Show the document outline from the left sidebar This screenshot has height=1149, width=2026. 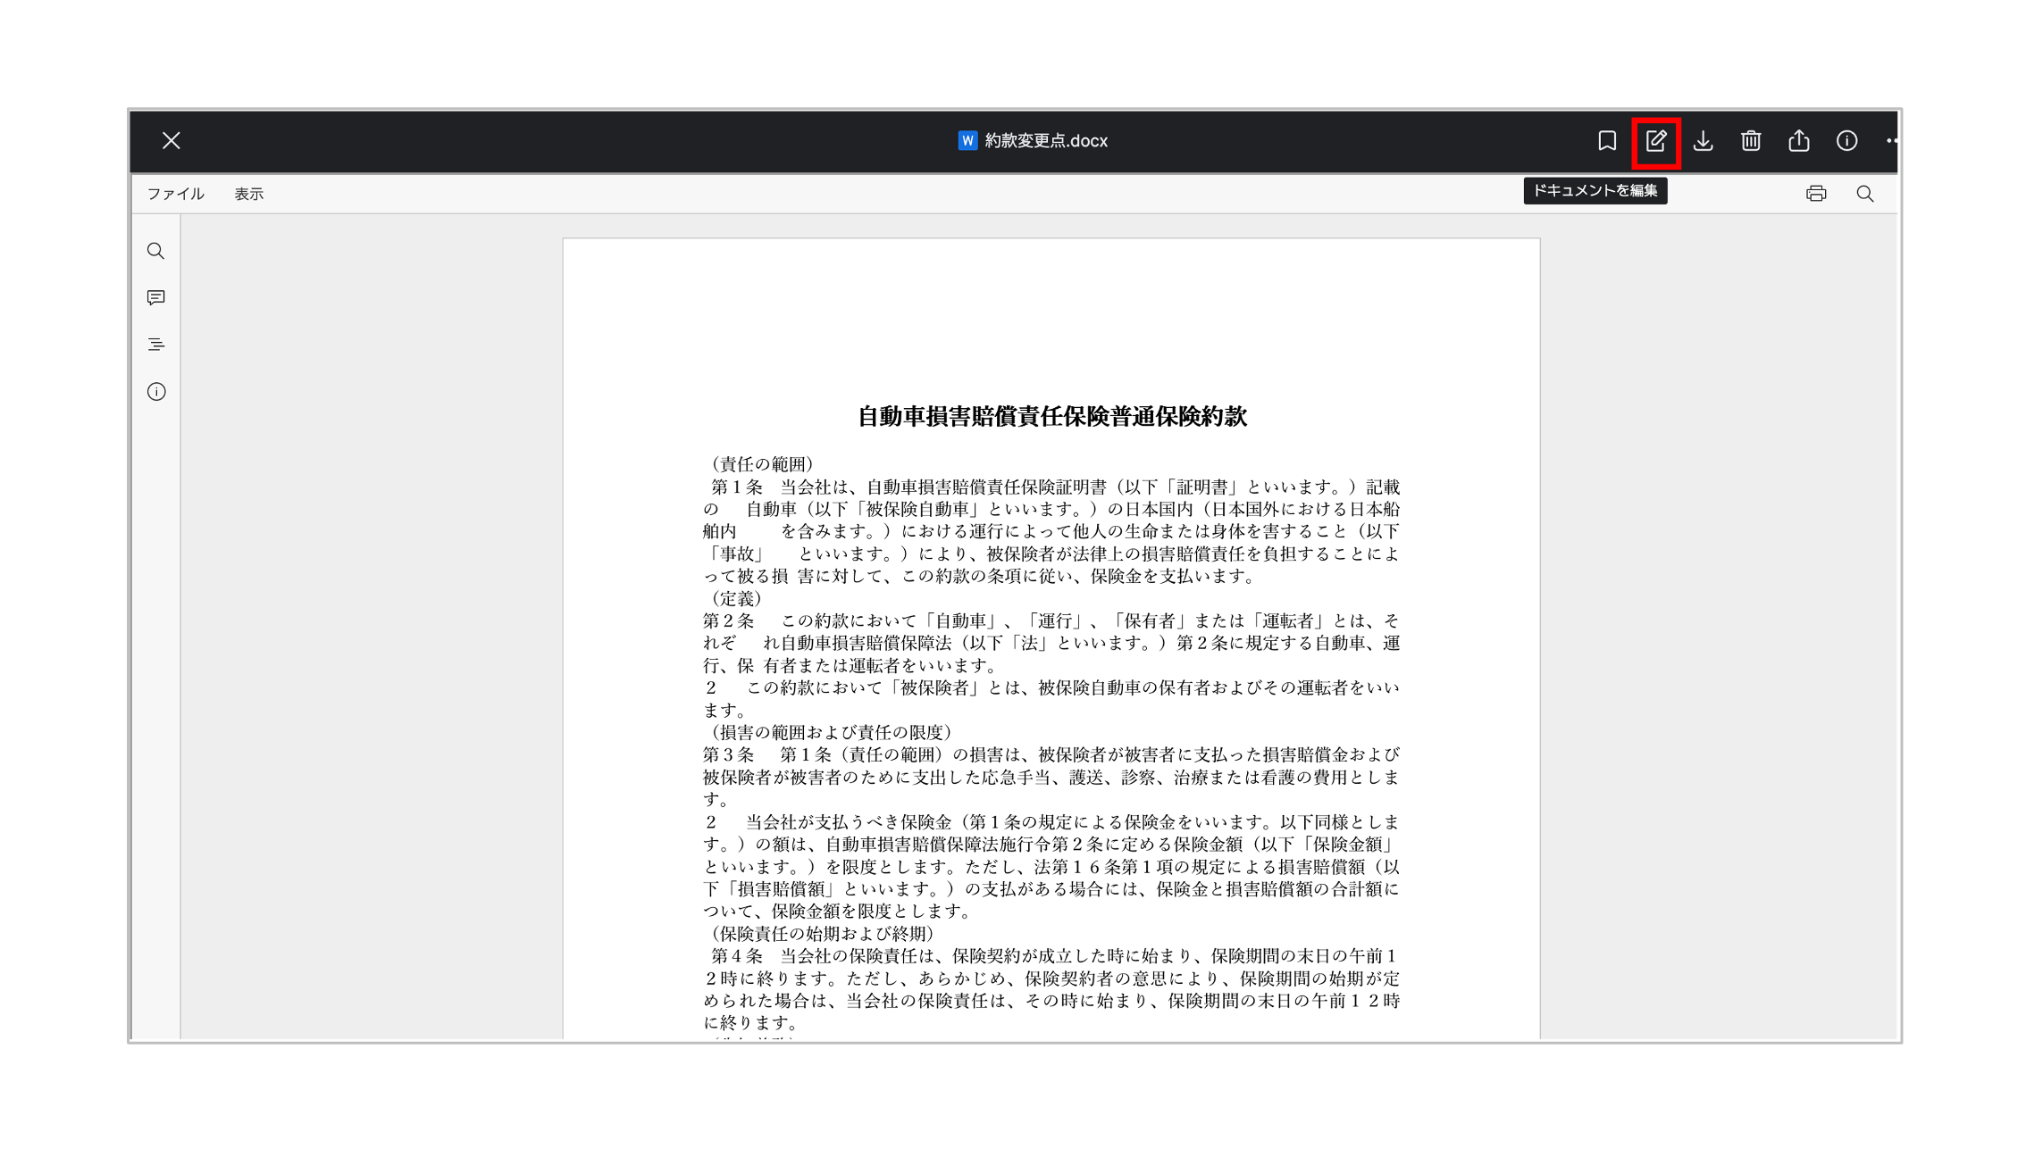pos(156,345)
